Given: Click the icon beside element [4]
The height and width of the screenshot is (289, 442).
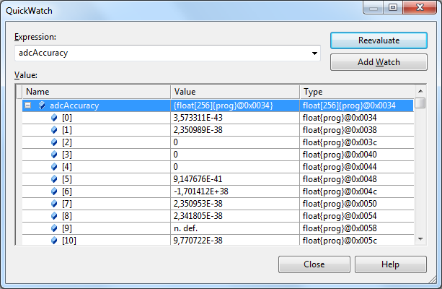Looking at the screenshot, I should (54, 167).
